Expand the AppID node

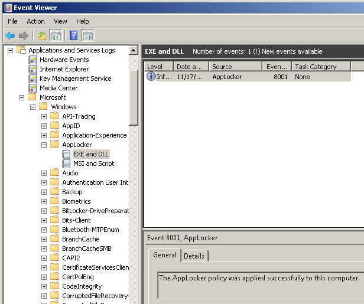pos(44,126)
